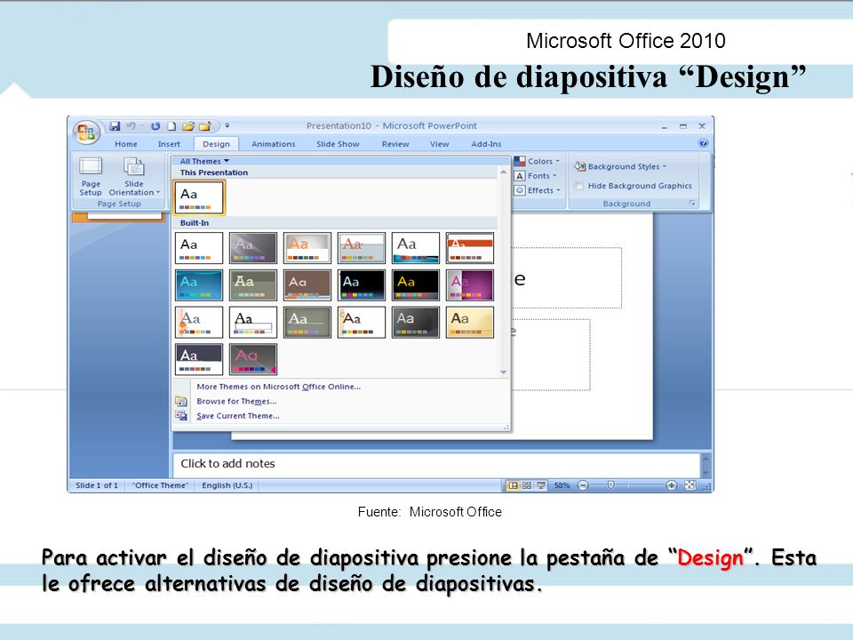Switch to the Home tab

[x=125, y=144]
